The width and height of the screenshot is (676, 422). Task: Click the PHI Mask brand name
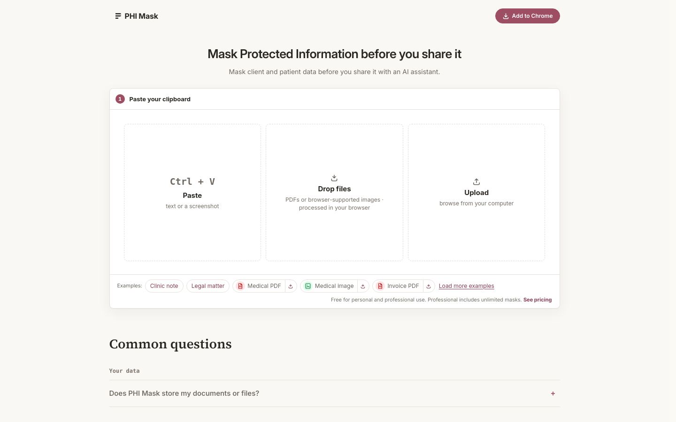(141, 16)
